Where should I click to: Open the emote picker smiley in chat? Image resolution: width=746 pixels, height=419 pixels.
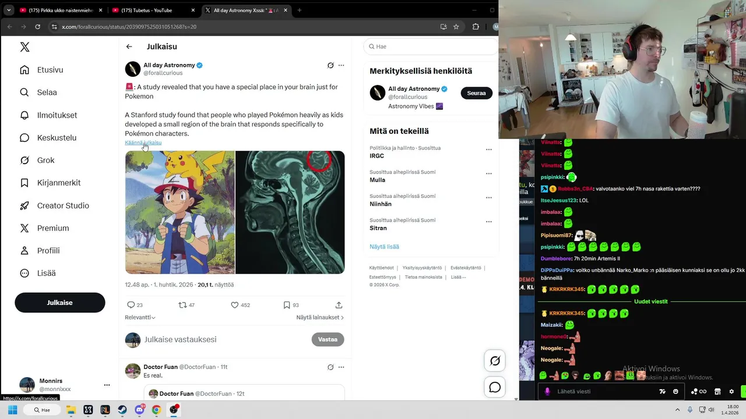pyautogui.click(x=675, y=392)
